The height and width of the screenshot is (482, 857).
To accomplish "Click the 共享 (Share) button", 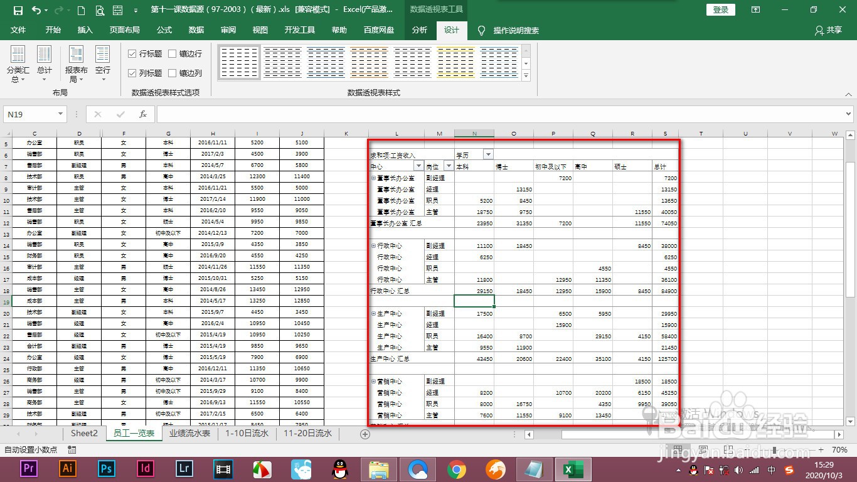I will click(828, 30).
